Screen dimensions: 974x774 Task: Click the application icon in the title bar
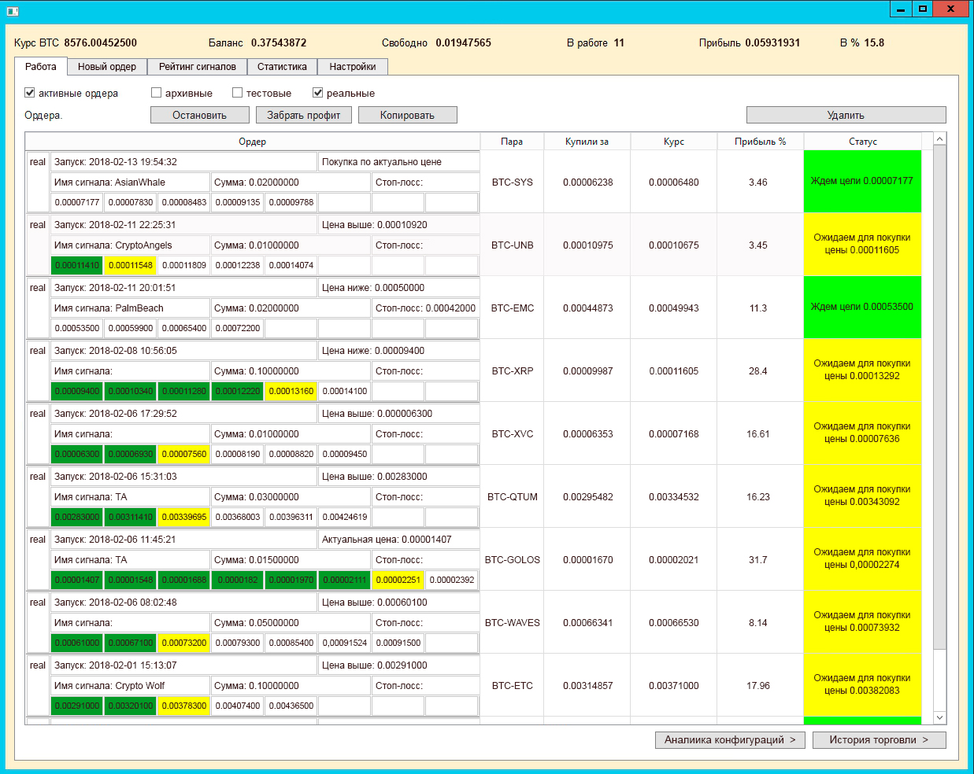12,11
